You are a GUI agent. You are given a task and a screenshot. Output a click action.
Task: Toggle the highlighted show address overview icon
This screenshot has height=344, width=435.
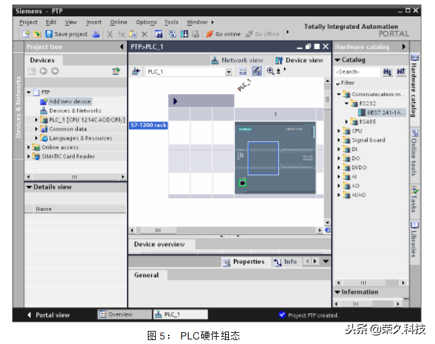coord(256,71)
